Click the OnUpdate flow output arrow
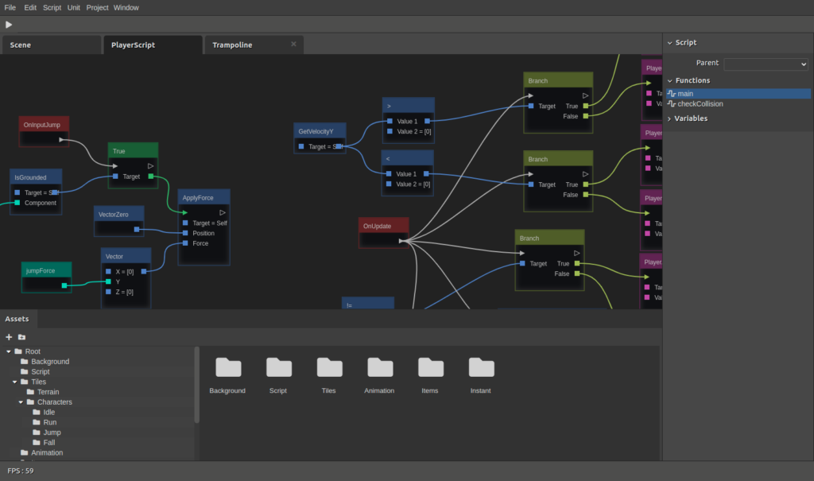Screen dimensions: 814x481 click(x=401, y=240)
